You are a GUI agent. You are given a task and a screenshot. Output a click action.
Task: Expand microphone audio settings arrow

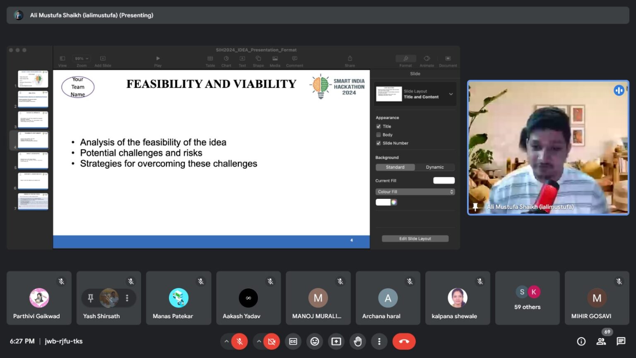point(226,341)
